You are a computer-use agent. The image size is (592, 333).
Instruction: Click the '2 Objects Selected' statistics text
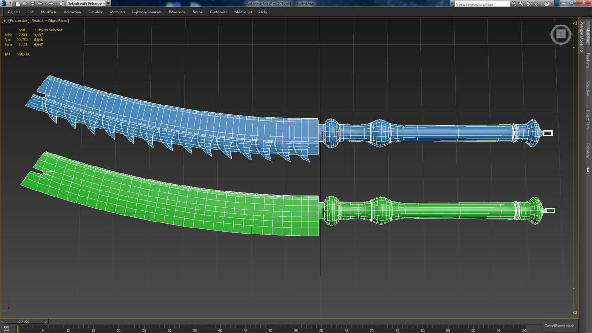tap(48, 30)
